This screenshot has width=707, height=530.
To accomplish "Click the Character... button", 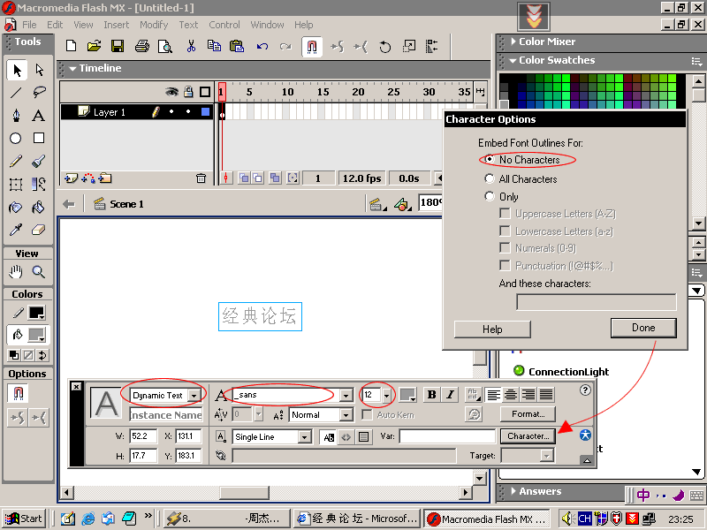I will click(x=528, y=435).
